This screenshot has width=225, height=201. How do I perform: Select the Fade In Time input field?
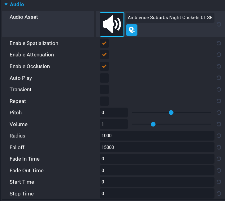click(157, 159)
